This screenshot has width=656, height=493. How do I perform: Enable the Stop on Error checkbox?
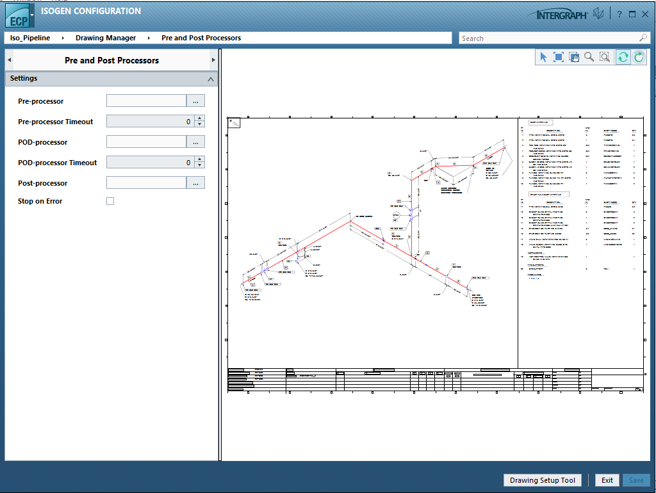tap(110, 201)
